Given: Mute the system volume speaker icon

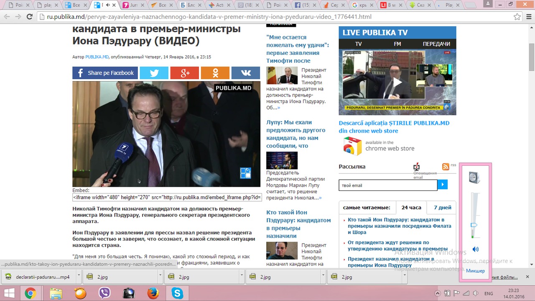Looking at the screenshot, I should (x=475, y=249).
